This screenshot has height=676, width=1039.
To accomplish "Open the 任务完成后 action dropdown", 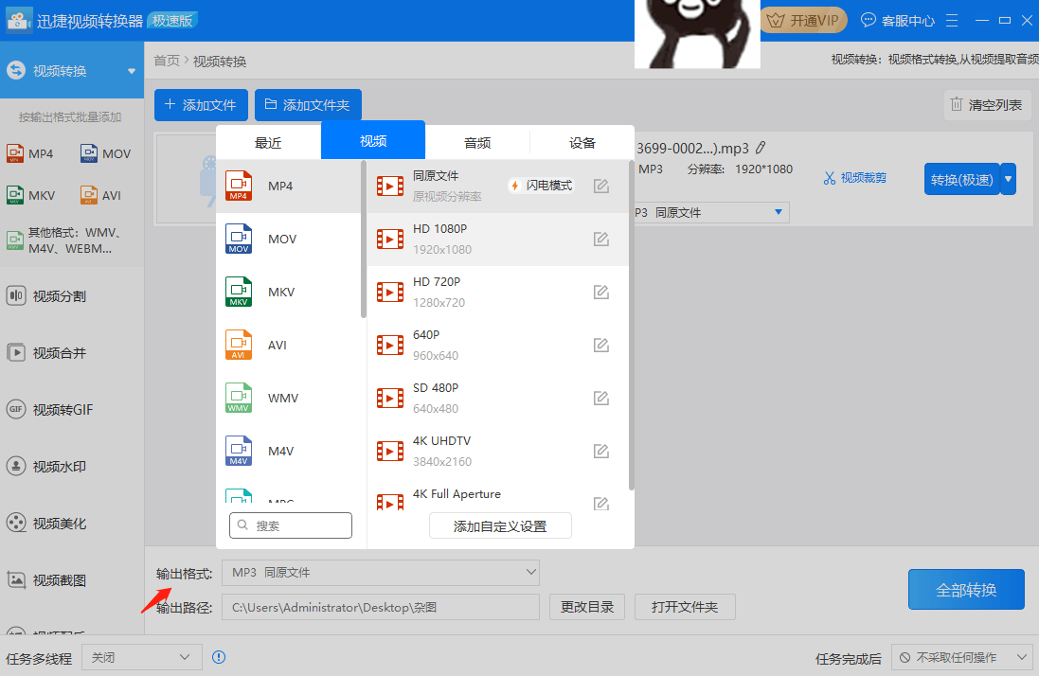I will 961,657.
